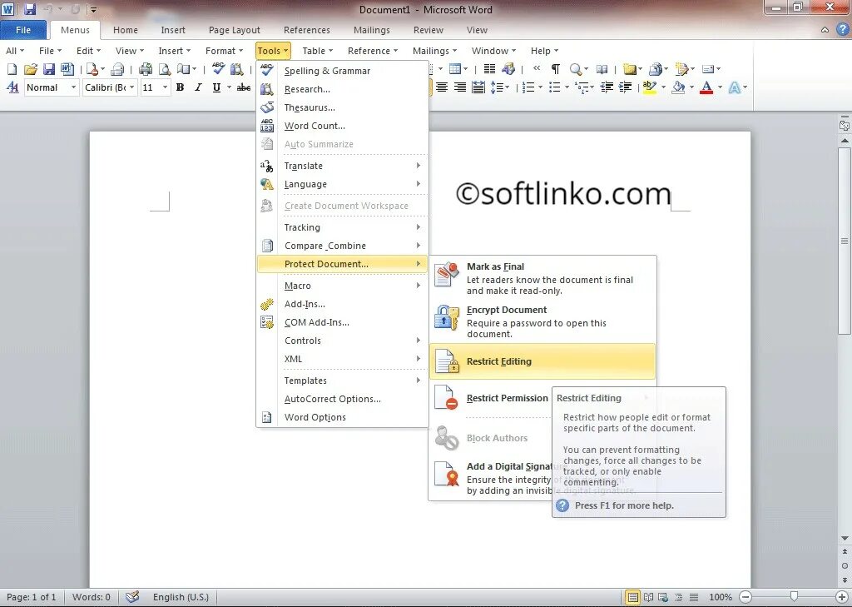Click the Thesaurus menu entry

click(x=342, y=107)
